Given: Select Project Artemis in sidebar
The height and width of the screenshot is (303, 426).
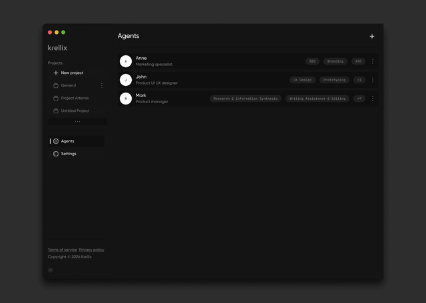Looking at the screenshot, I should [75, 98].
